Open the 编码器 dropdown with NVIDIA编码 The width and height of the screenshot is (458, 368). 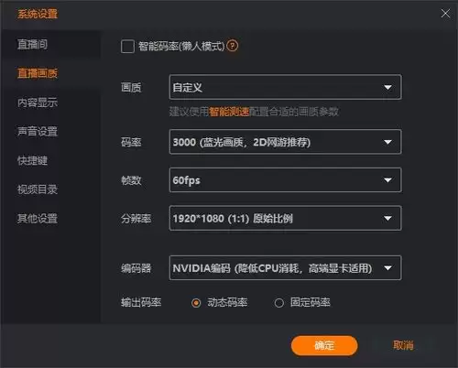pyautogui.click(x=285, y=268)
